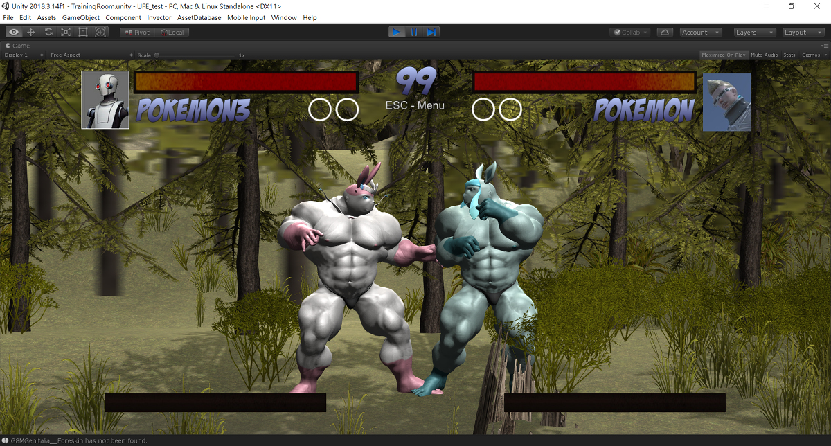The height and width of the screenshot is (446, 831).
Task: Click the robot portrait of player one
Action: click(105, 100)
